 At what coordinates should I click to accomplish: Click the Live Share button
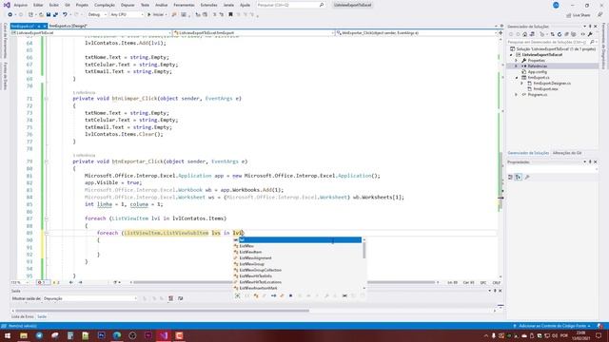[x=579, y=15]
